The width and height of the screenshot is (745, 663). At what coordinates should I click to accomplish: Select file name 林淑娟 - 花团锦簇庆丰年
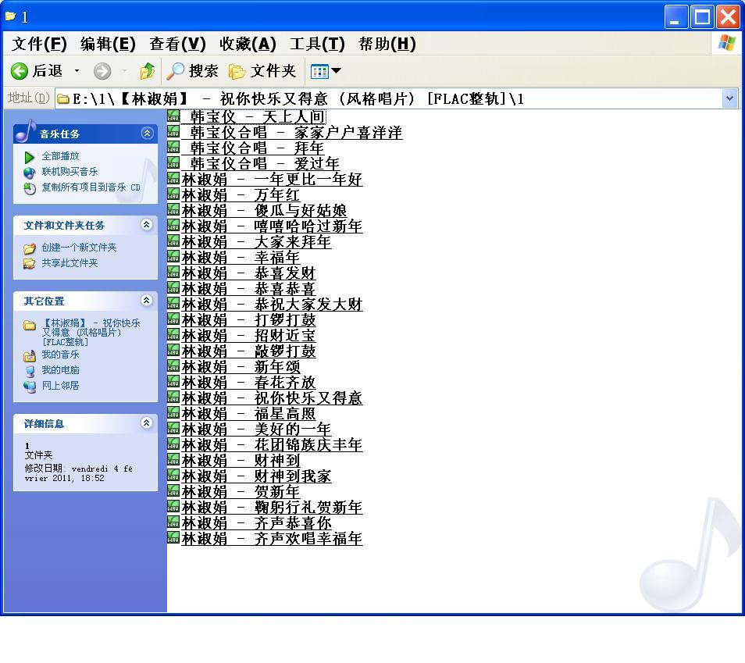point(272,445)
